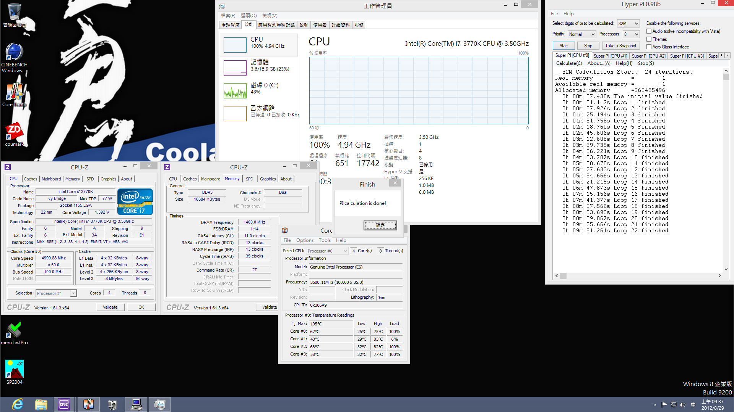The image size is (734, 412).
Task: Click DRAM Frequency value 1400.0 MHz
Action: (255, 222)
